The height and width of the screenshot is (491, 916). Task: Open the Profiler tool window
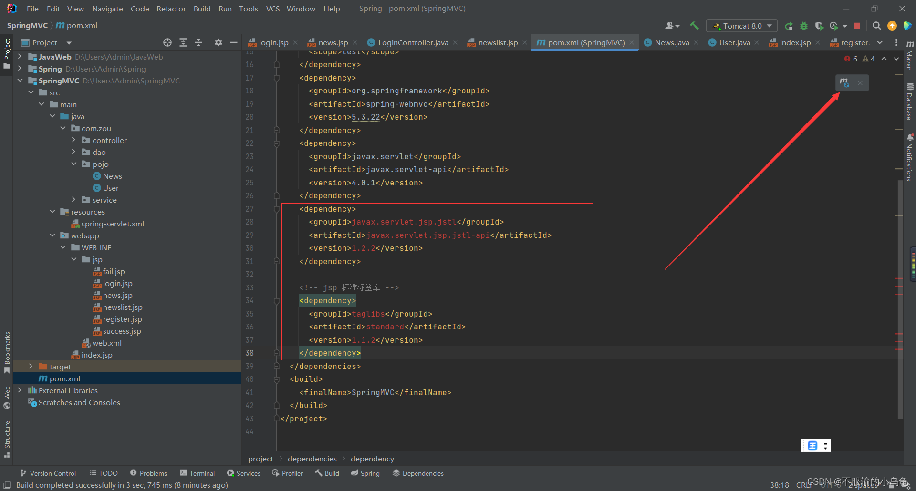click(288, 473)
